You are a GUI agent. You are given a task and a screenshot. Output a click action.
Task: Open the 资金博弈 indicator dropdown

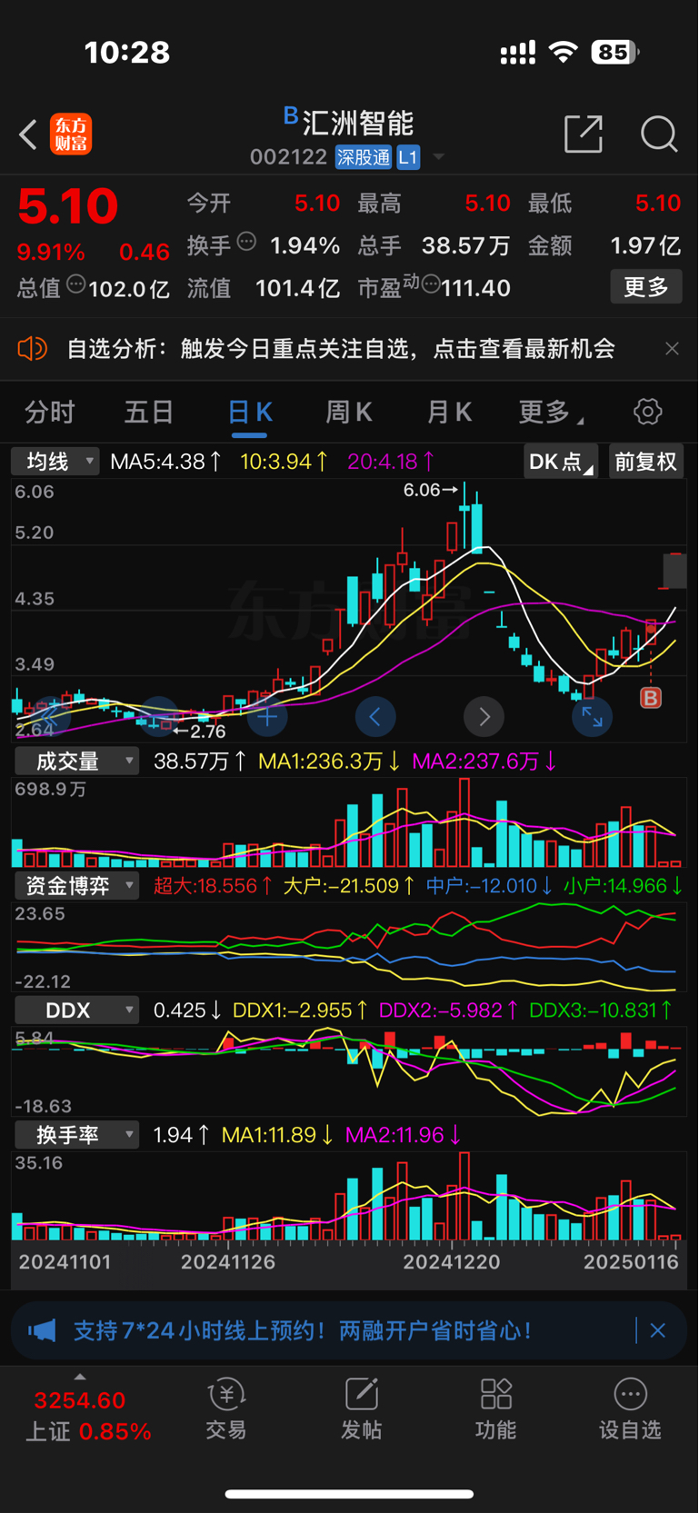point(76,885)
